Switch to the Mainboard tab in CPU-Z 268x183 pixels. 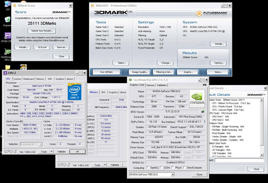click(29, 79)
